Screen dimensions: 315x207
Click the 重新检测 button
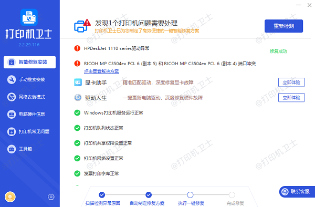(x=283, y=26)
